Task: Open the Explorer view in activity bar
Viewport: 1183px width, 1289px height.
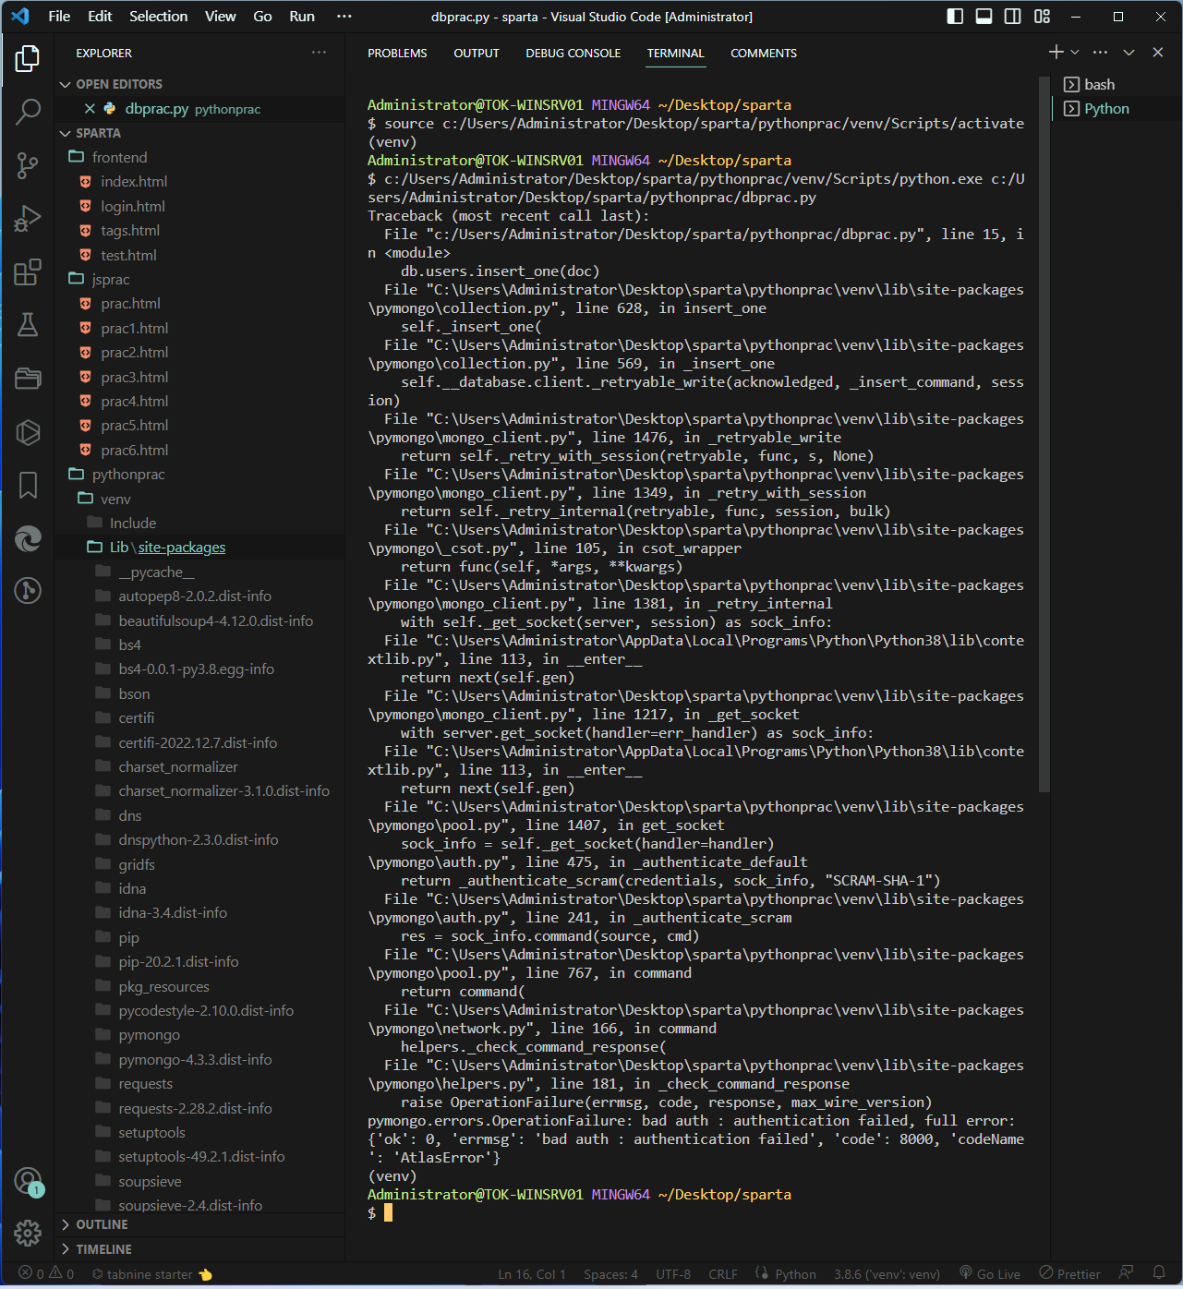Action: [x=28, y=59]
